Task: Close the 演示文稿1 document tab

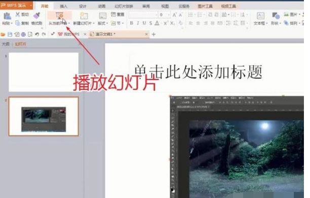Action: click(x=146, y=34)
